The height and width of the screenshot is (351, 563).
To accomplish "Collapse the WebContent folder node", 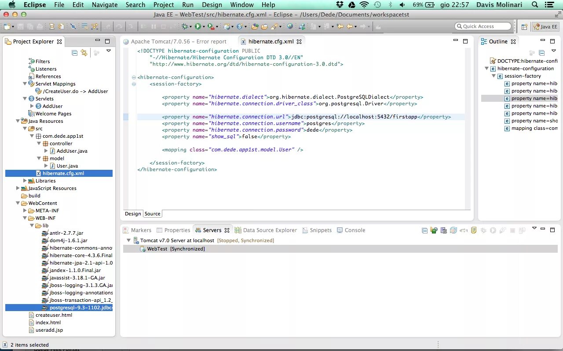I will point(18,203).
